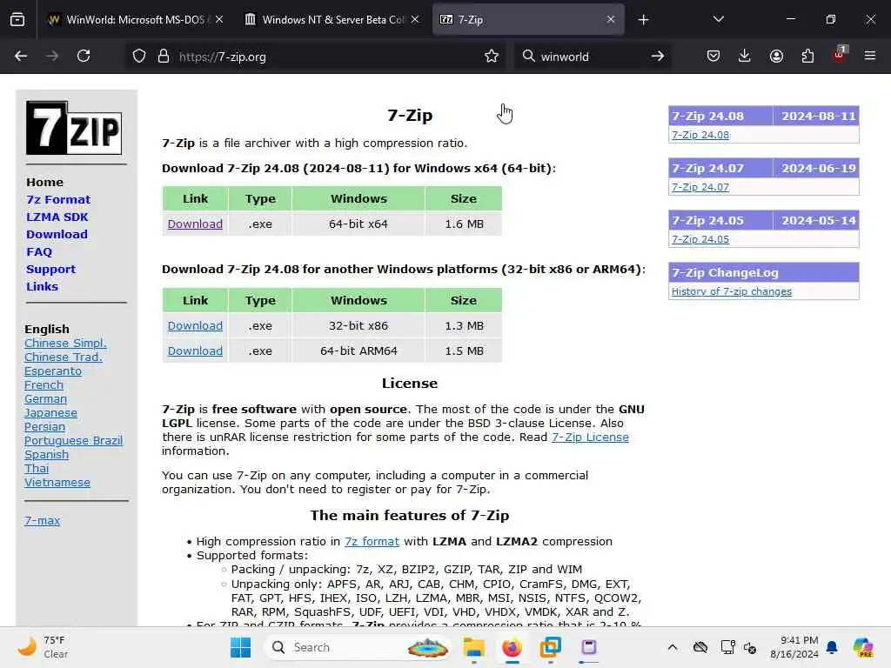Image resolution: width=891 pixels, height=668 pixels.
Task: Open the 7z Format page
Action: [x=58, y=200]
